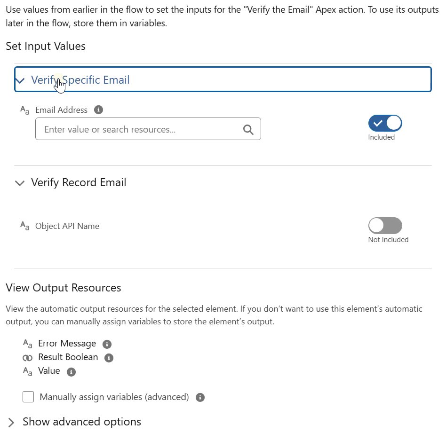Click the text type icon beside Email Address

click(25, 110)
